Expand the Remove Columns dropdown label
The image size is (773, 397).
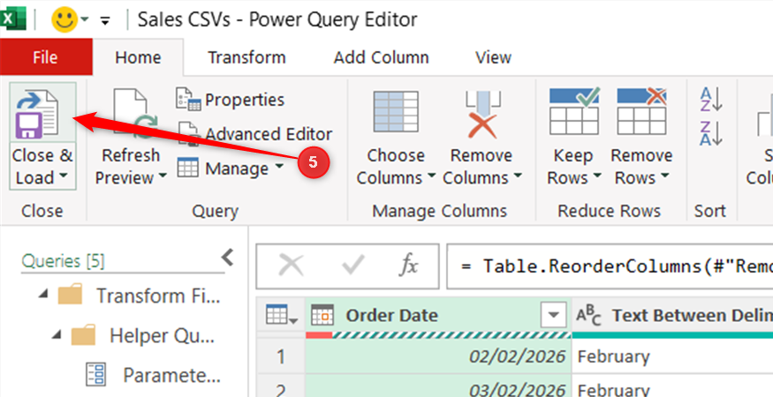click(482, 167)
